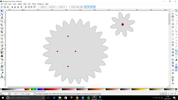
Task: Select the Calligraphy tool
Action: point(2,52)
